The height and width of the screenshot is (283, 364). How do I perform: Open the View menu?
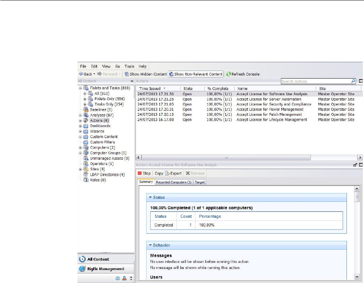pos(106,66)
